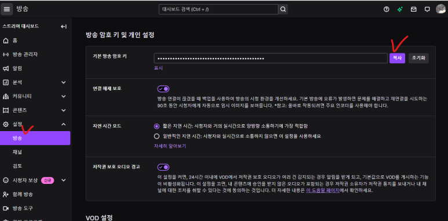The width and height of the screenshot is (448, 221).
Task: Toggle the 연결 해제 보호 switch
Action: coord(163,89)
